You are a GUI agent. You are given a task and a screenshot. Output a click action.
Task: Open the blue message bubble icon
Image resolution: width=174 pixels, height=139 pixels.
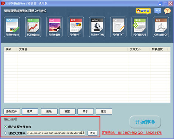pyautogui.click(x=158, y=11)
